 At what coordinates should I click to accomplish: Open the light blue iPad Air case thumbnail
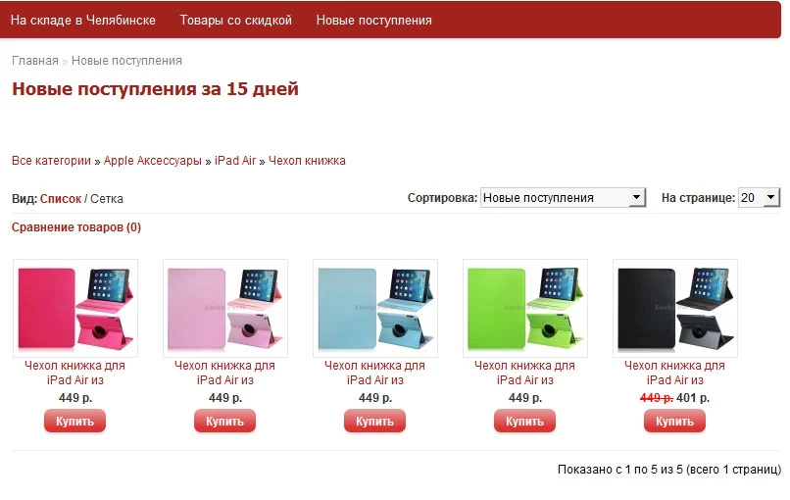click(x=375, y=308)
